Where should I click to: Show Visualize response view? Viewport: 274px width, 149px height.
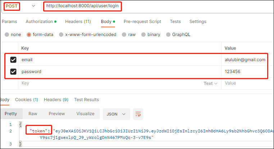(x=85, y=114)
